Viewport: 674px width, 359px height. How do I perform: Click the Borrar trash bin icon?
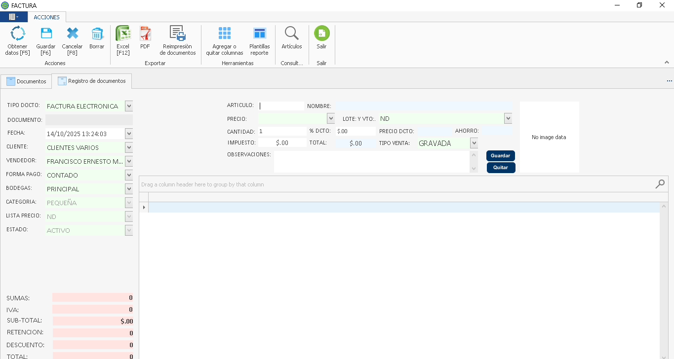point(97,34)
